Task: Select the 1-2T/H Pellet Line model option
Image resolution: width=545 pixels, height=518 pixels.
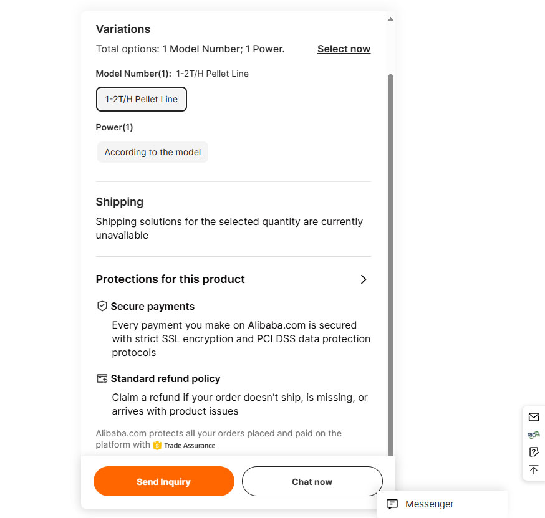Action: coord(141,99)
